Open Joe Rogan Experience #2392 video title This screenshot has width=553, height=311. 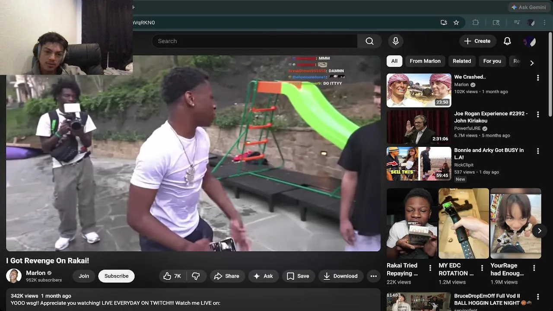click(491, 117)
